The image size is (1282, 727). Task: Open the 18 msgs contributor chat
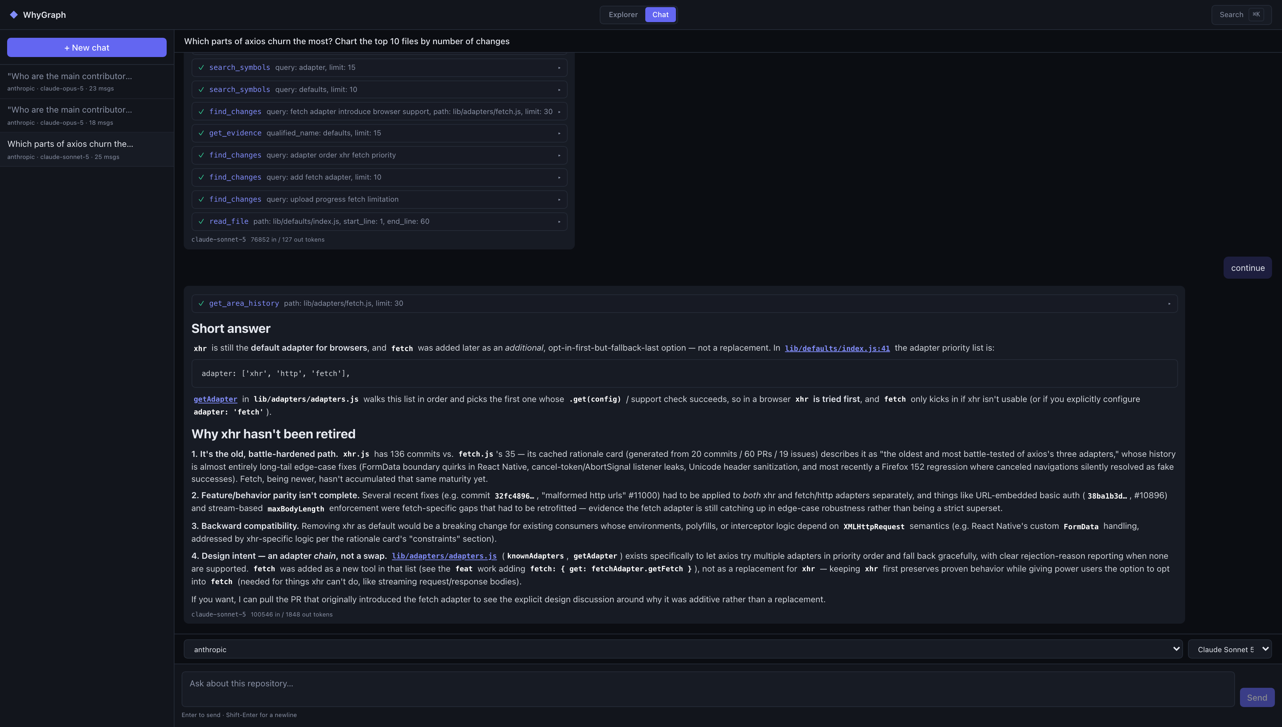87,115
